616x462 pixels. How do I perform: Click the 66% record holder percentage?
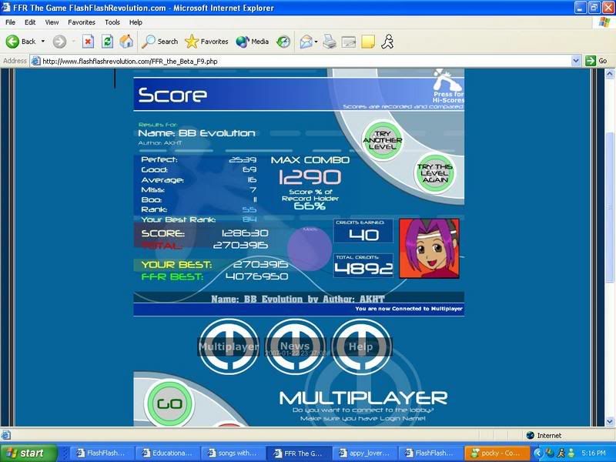(x=310, y=206)
